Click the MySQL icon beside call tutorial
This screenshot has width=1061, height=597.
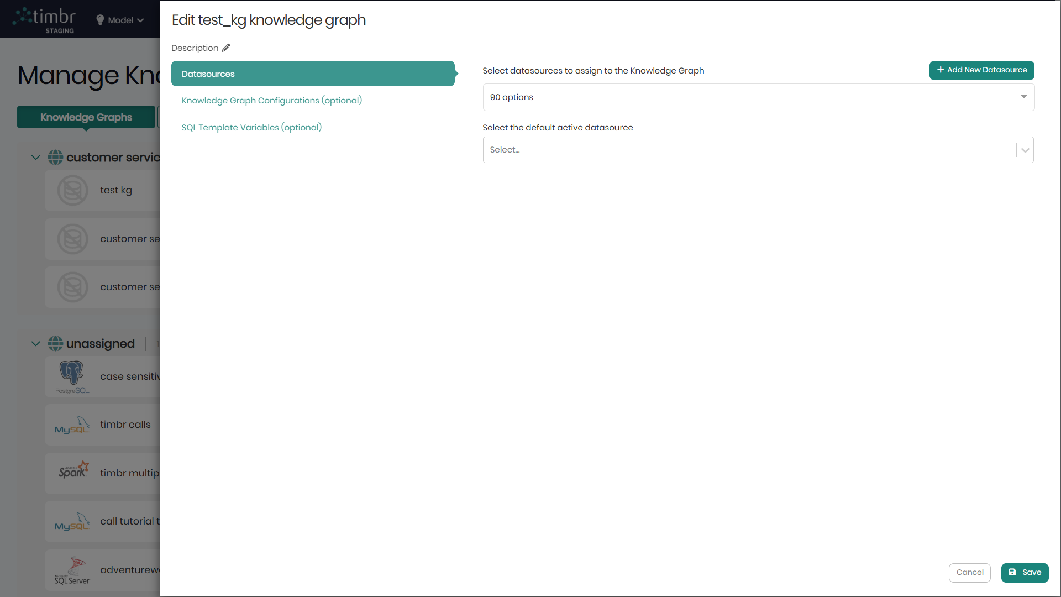click(x=72, y=522)
